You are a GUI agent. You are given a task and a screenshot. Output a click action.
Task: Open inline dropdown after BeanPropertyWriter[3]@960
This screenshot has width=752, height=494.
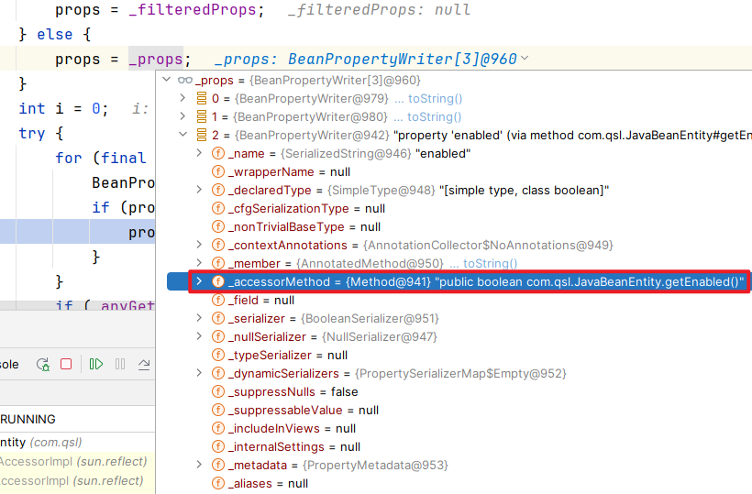(x=525, y=59)
